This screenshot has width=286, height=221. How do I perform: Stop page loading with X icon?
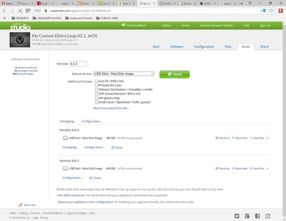click(x=20, y=11)
